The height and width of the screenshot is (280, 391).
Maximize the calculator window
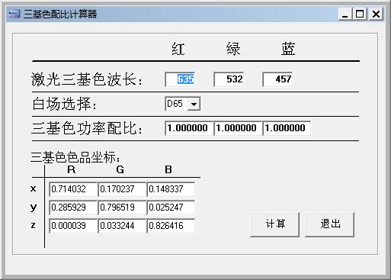pyautogui.click(x=360, y=14)
